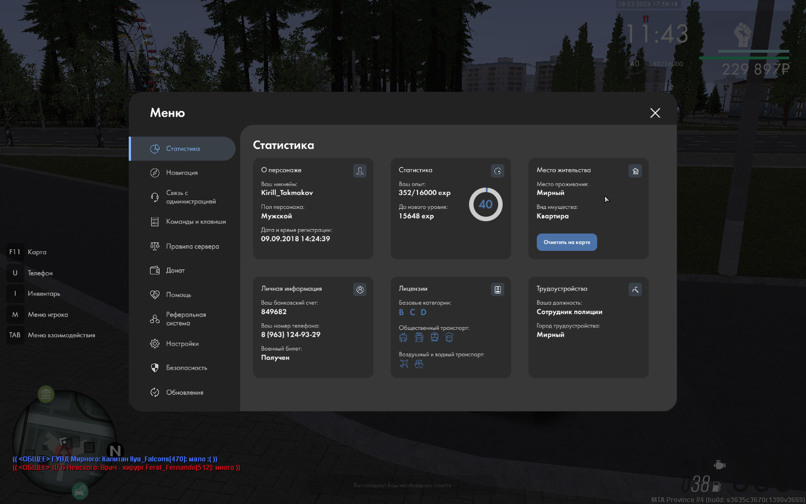Click the user icon in Личная информация card
This screenshot has height=504, width=806.
[x=360, y=290]
